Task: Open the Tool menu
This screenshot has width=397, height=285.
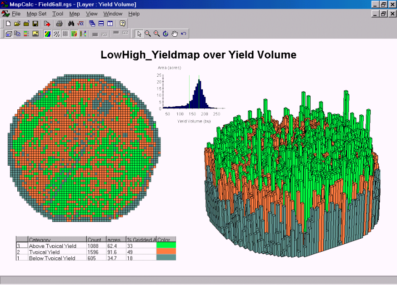Action: tap(58, 14)
